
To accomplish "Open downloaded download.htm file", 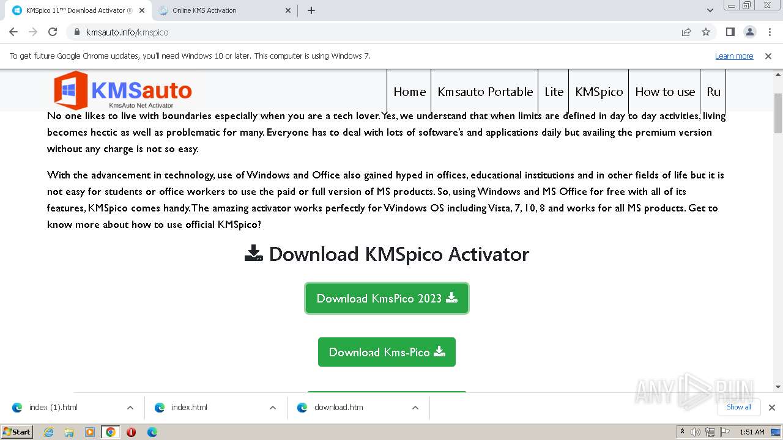I will [338, 408].
